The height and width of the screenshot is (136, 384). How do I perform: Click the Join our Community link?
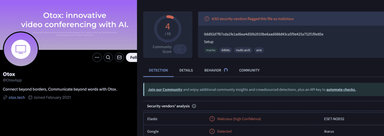[165, 89]
